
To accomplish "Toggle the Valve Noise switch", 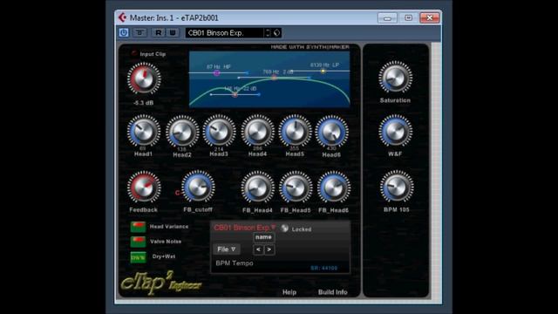I will tap(138, 242).
